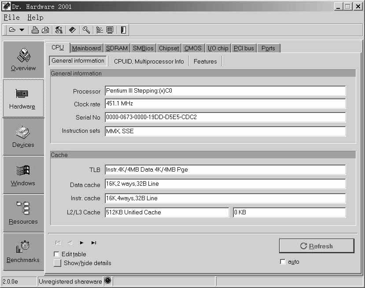Click the 'Unregistered shareware' status text
The height and width of the screenshot is (288, 365).
pos(70,281)
